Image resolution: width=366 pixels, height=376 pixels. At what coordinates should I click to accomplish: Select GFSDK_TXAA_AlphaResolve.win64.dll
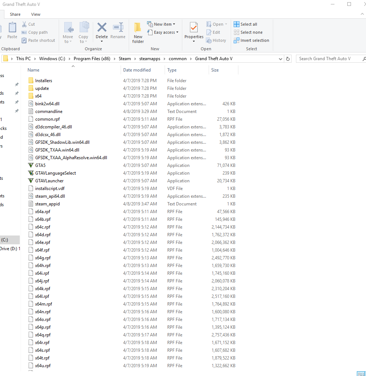click(x=71, y=157)
